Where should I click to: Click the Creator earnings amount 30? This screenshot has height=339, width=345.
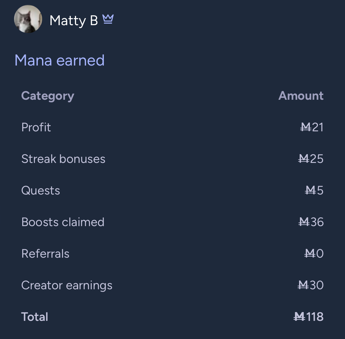[310, 285]
